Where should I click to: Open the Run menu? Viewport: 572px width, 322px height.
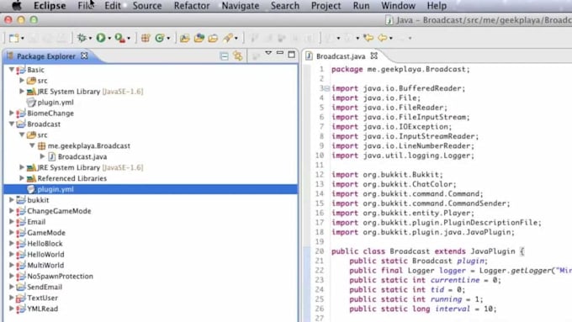click(361, 6)
